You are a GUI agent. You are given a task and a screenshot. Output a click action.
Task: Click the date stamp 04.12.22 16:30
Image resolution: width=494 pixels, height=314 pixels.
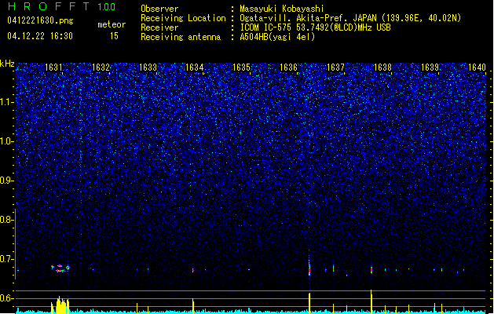point(40,36)
